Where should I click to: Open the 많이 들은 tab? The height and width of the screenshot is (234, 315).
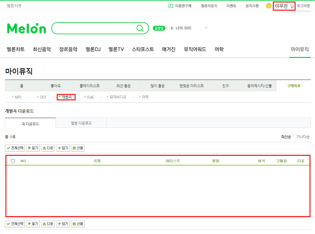(157, 86)
